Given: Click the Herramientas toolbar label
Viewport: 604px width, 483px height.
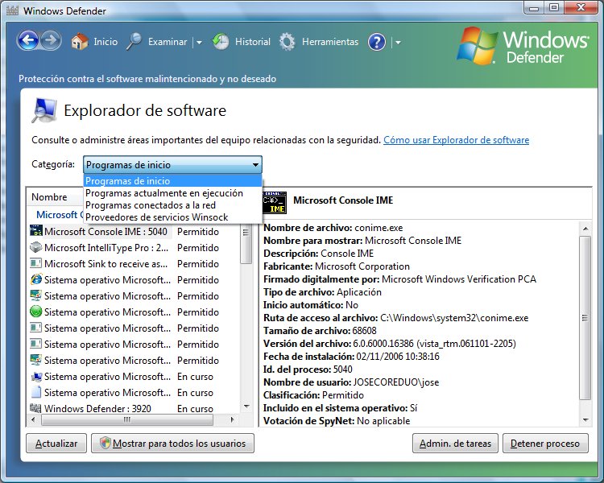Looking at the screenshot, I should tap(330, 42).
